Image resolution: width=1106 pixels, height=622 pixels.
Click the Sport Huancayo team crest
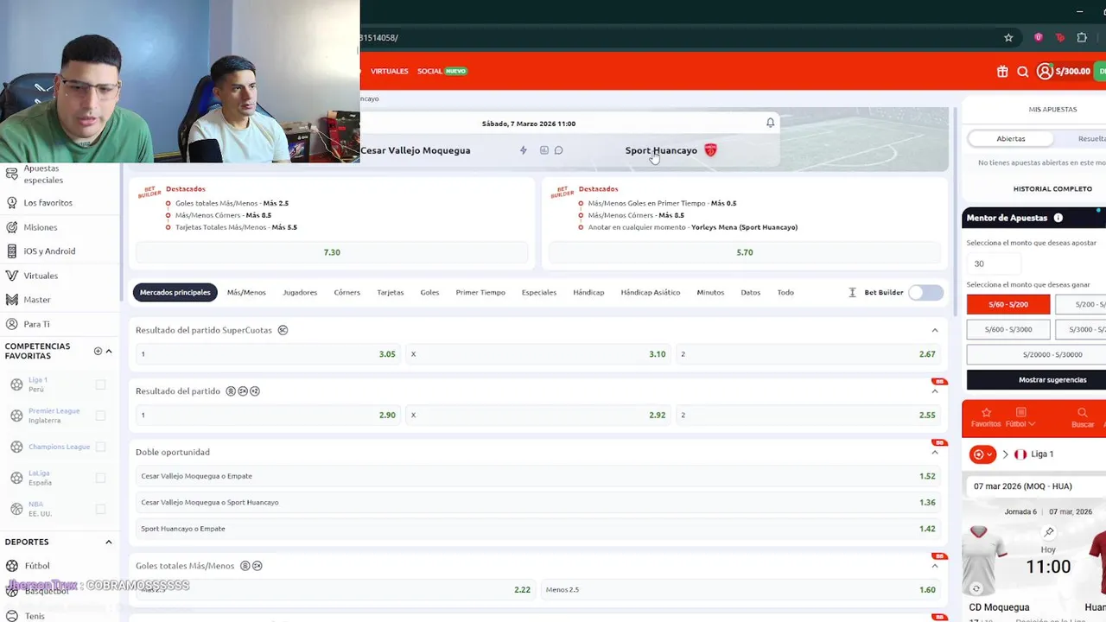pos(711,150)
